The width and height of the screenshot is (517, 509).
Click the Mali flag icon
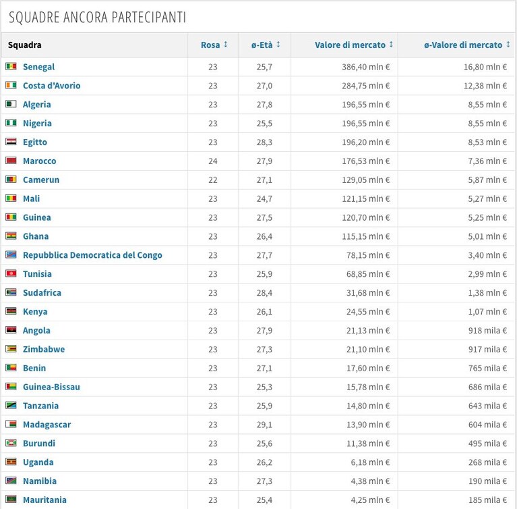[x=11, y=198]
